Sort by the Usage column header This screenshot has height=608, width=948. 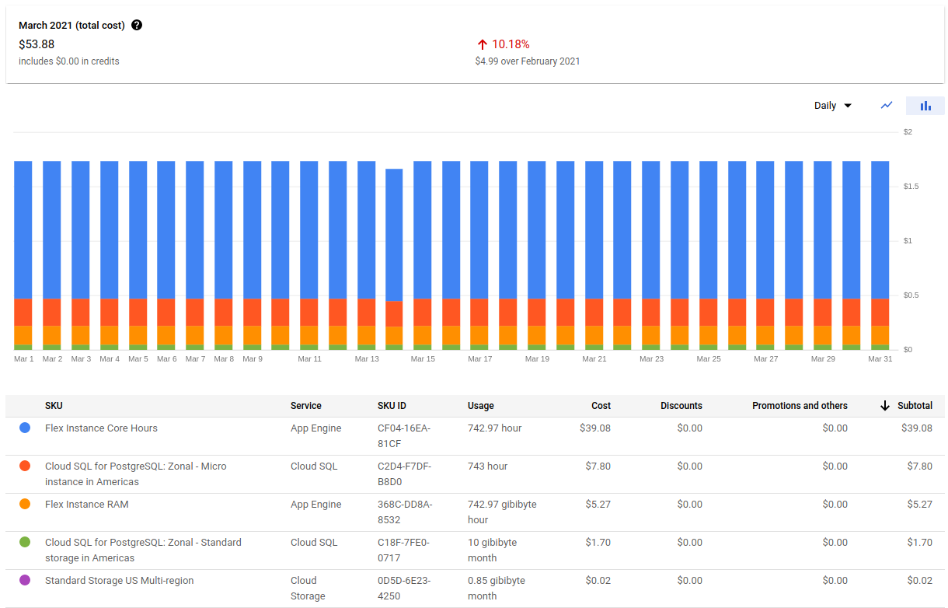tap(480, 405)
